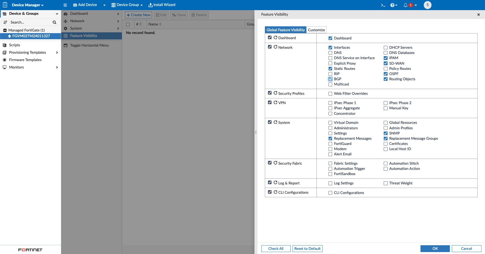Switch to the Customize tab
485x254 pixels.
tap(316, 30)
